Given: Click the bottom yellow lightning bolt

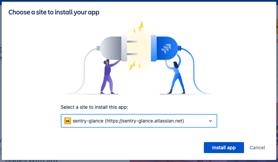Looking at the screenshot, I should [133, 65].
